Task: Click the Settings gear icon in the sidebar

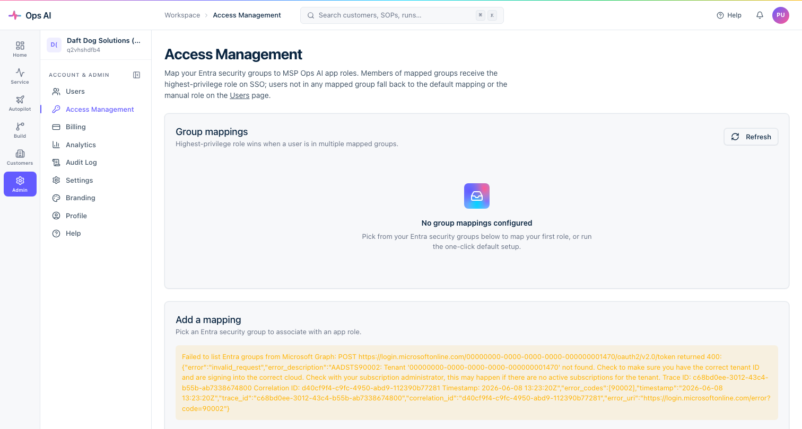Action: tap(56, 180)
